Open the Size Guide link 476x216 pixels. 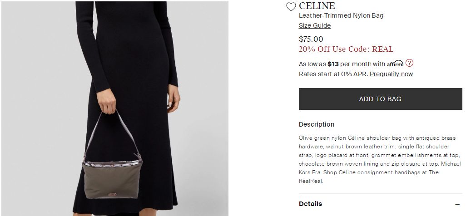(314, 25)
